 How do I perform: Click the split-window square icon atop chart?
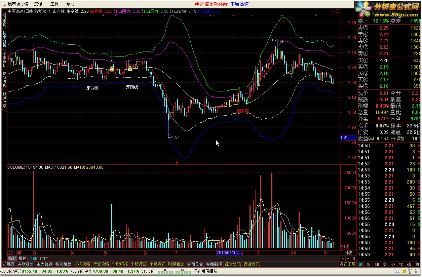pos(338,11)
